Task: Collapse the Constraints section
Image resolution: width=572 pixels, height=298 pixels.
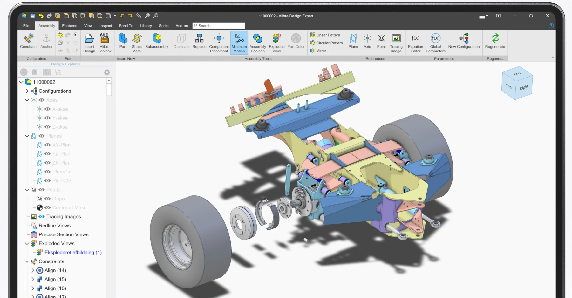Action: click(27, 261)
